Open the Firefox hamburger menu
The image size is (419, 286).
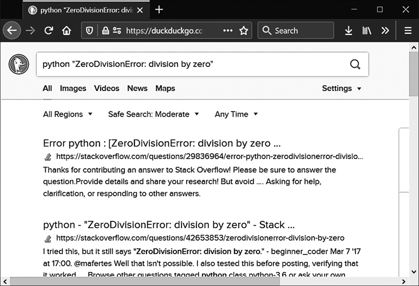[408, 31]
